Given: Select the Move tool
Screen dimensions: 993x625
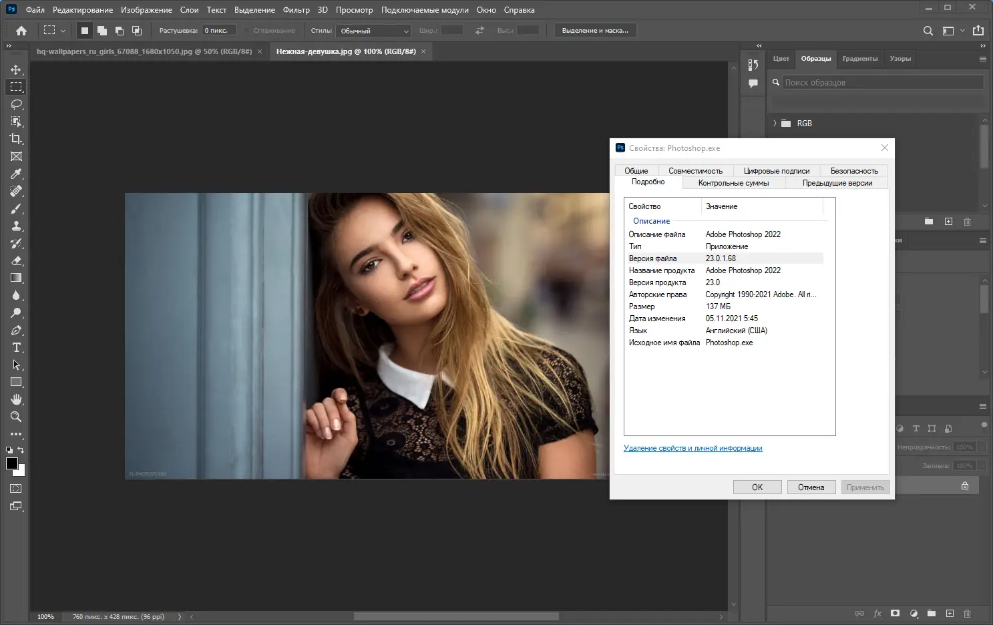Looking at the screenshot, I should tap(16, 69).
